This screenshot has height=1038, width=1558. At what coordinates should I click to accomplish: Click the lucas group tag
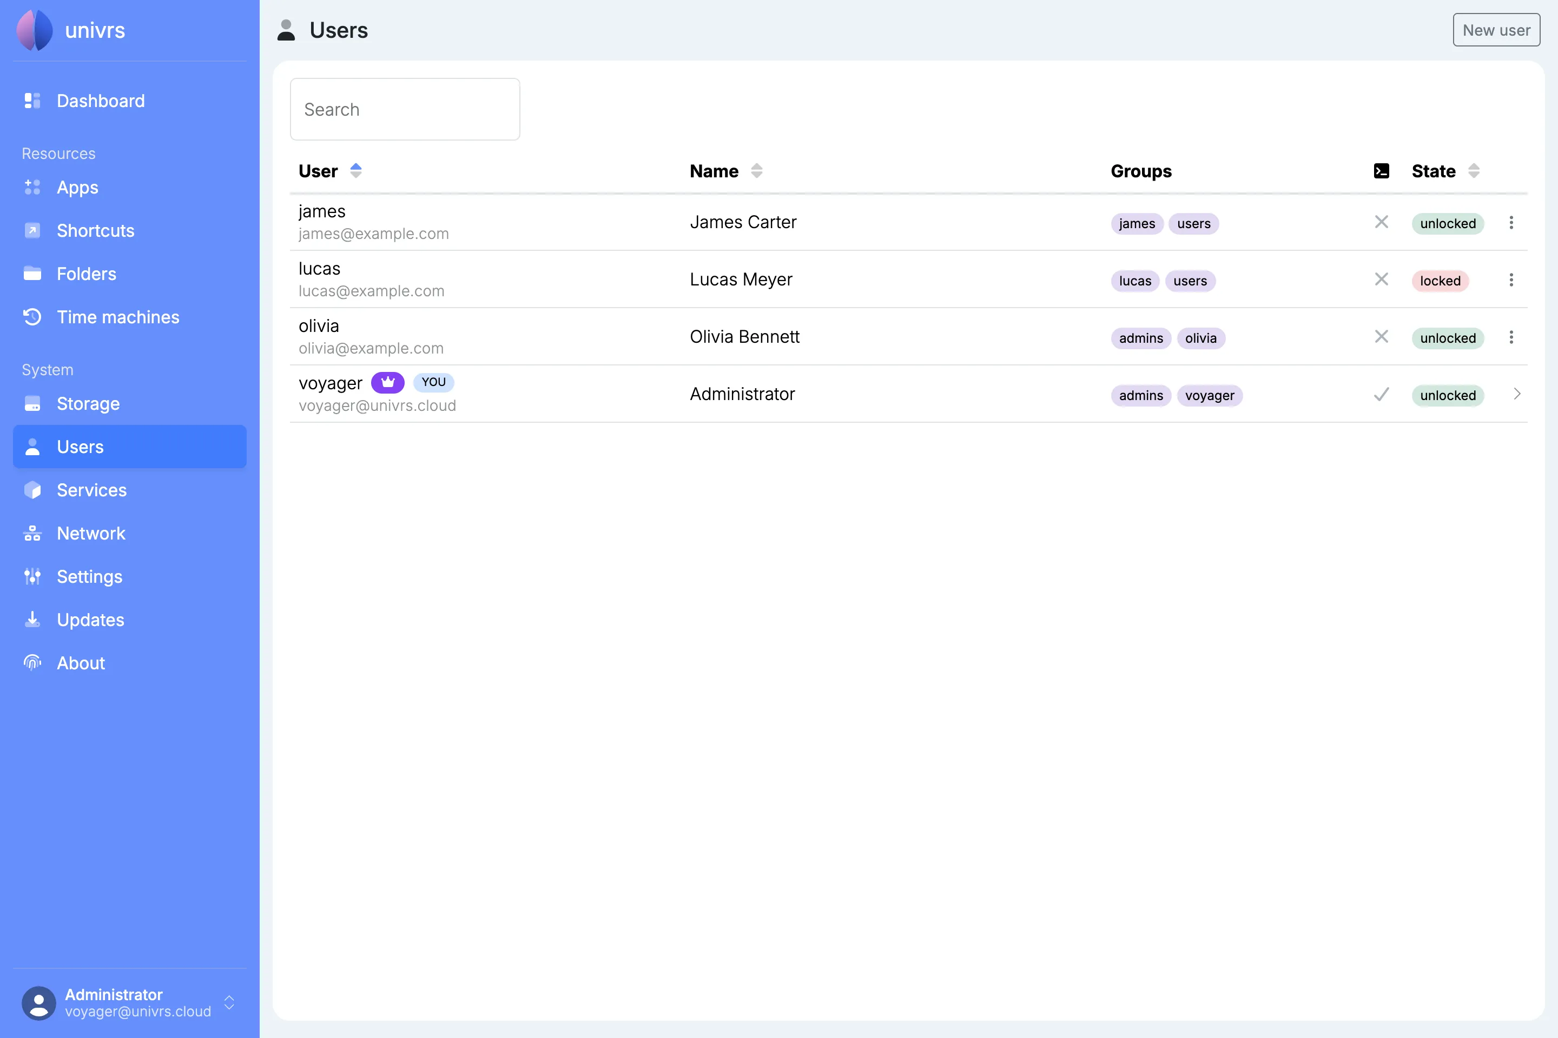pos(1135,281)
